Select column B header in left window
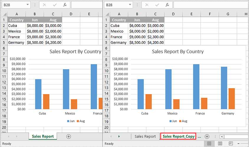Viewport: 249px width, 147px height. 34,14
